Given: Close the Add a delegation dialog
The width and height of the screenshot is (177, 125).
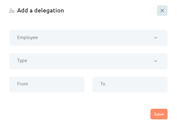Looking at the screenshot, I should click(x=162, y=11).
